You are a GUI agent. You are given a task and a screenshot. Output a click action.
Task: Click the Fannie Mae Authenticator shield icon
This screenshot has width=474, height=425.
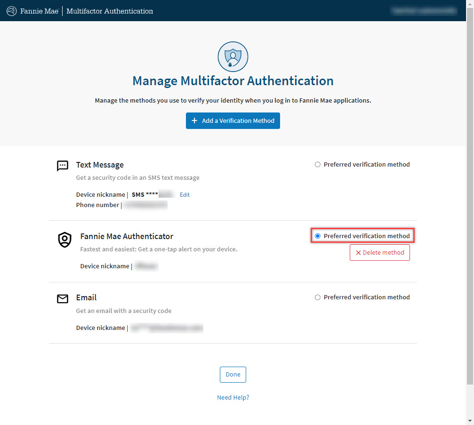(x=64, y=240)
